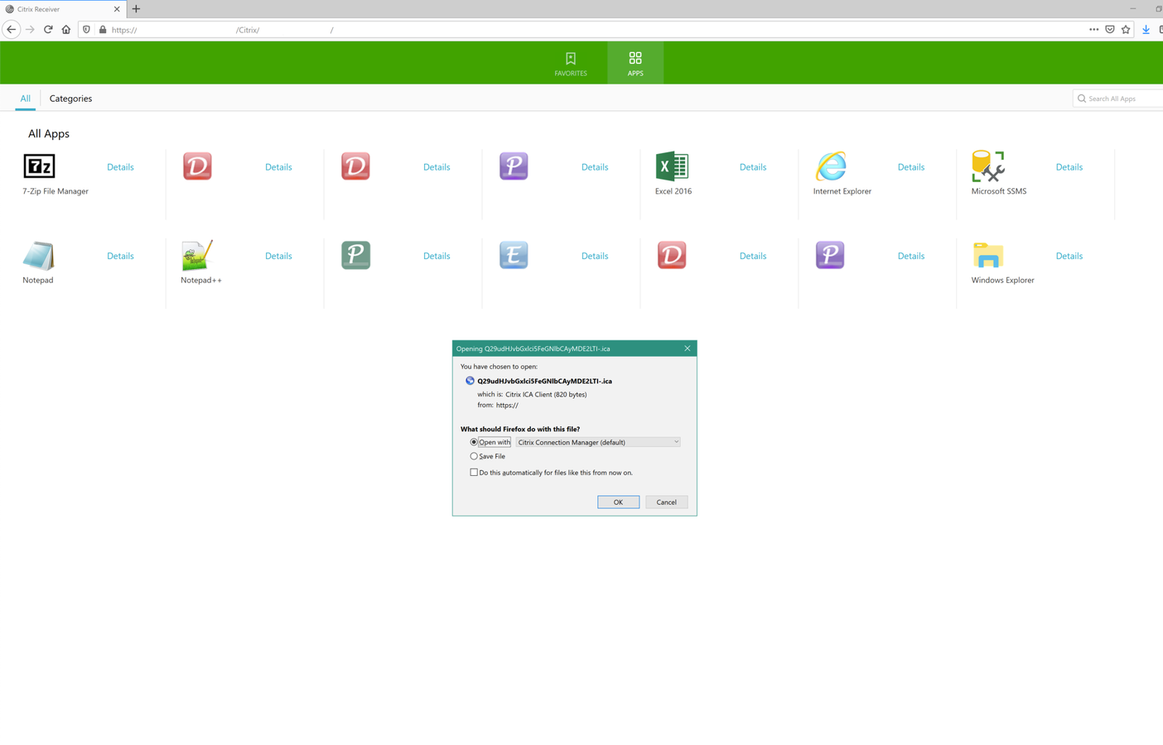The image size is (1163, 745).
Task: Close the Citrix Receiver browser tab
Action: pos(117,9)
